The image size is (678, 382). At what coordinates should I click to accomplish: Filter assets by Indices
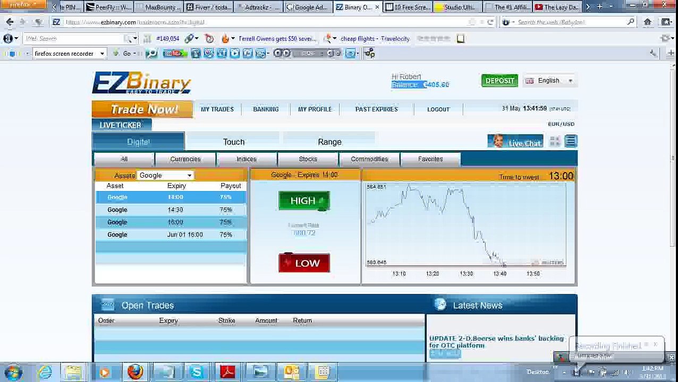pyautogui.click(x=247, y=159)
